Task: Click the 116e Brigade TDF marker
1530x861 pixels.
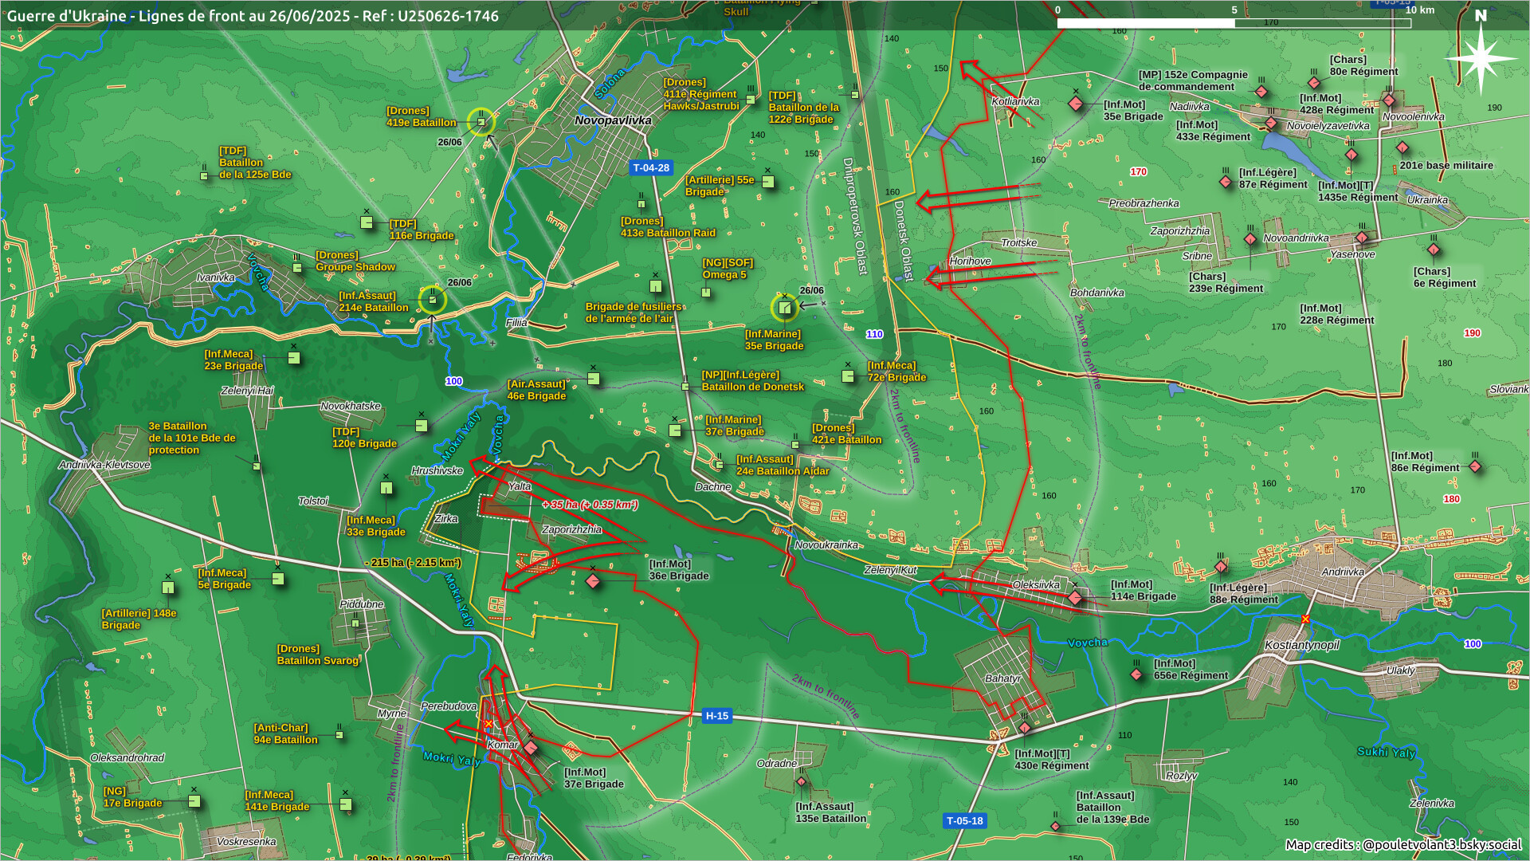Action: (367, 222)
